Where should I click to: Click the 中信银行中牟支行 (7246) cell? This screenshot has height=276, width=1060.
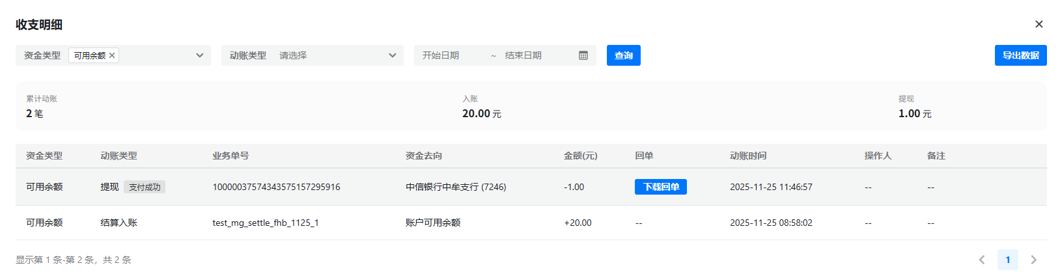456,187
